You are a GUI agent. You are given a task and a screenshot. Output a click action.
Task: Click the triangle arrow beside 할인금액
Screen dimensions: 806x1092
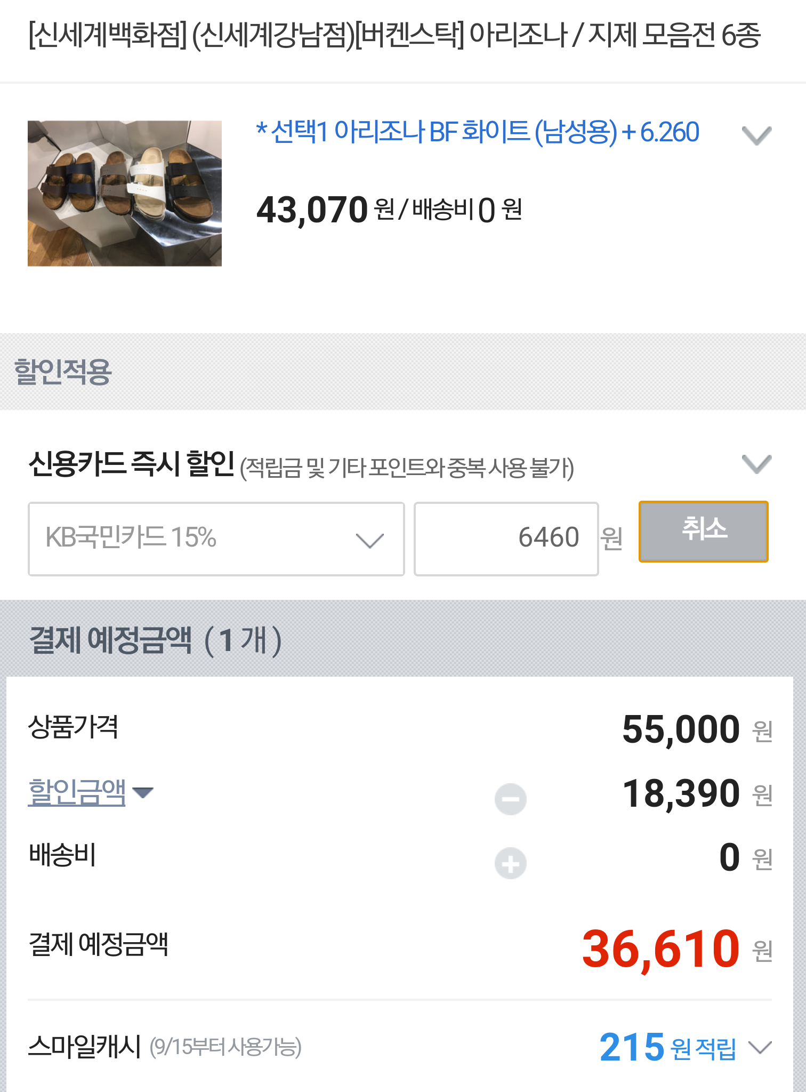[143, 793]
